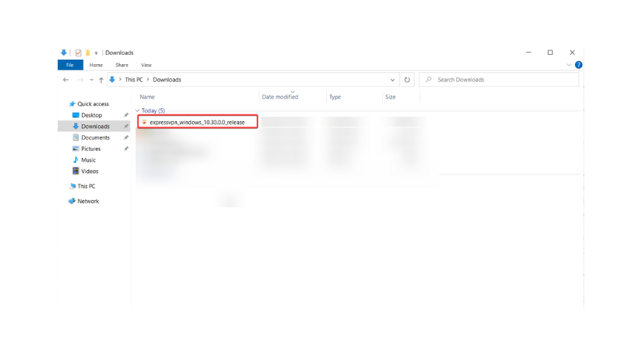Collapse the Today (5) group
This screenshot has width=642, height=356.
(138, 111)
